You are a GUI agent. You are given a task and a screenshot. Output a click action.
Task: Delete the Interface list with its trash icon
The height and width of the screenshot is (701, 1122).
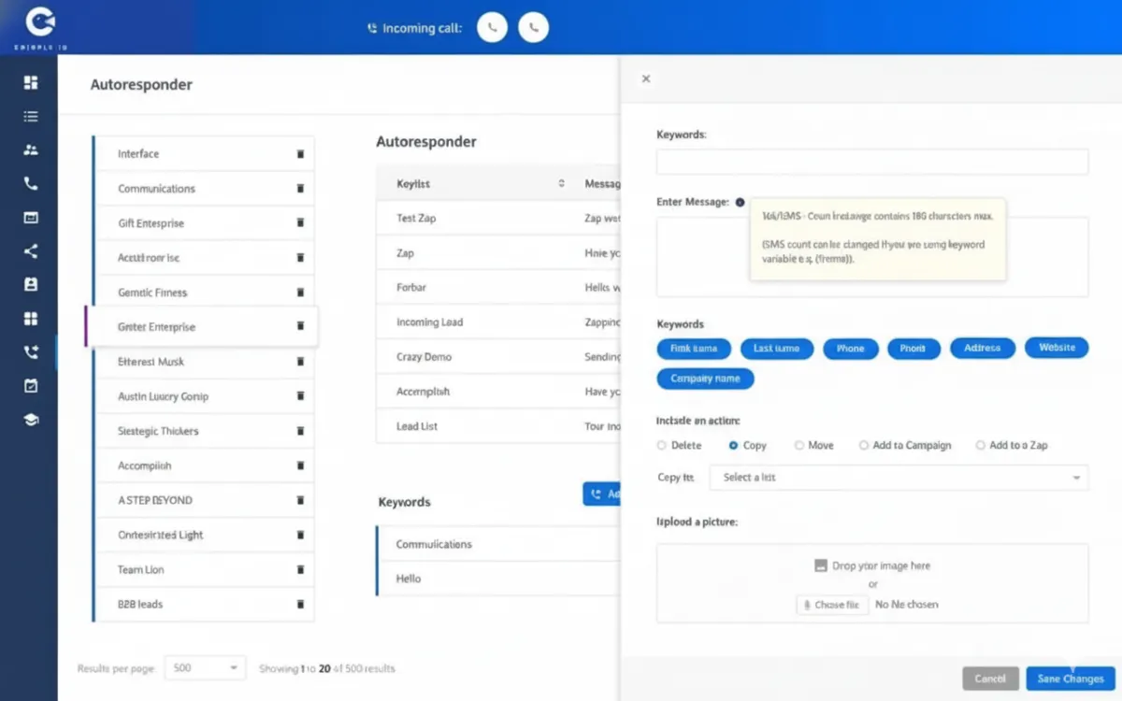pos(300,154)
